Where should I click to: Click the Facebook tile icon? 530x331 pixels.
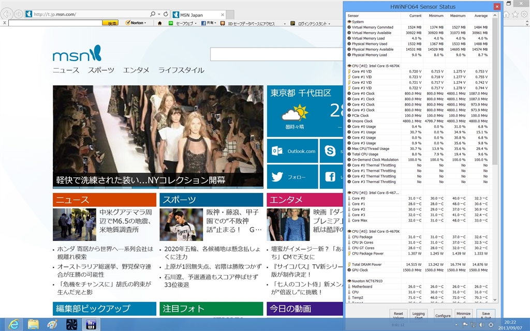pos(330,177)
